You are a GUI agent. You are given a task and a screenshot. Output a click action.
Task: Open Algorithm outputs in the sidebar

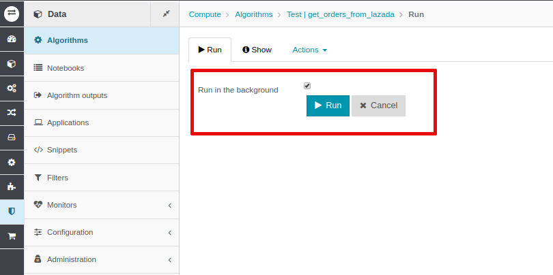coord(102,95)
